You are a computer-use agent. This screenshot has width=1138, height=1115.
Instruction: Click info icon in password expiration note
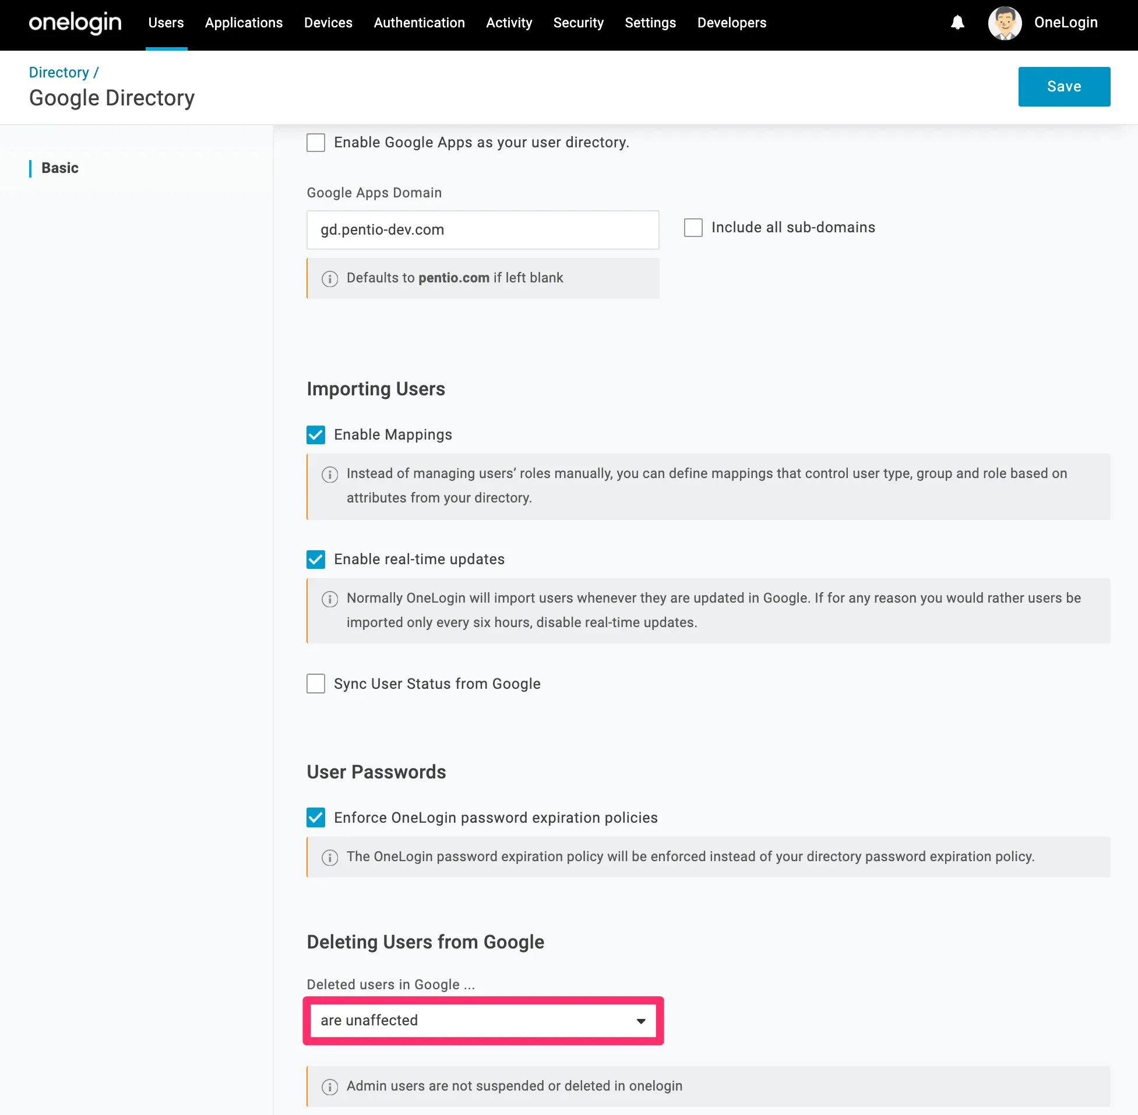329,858
